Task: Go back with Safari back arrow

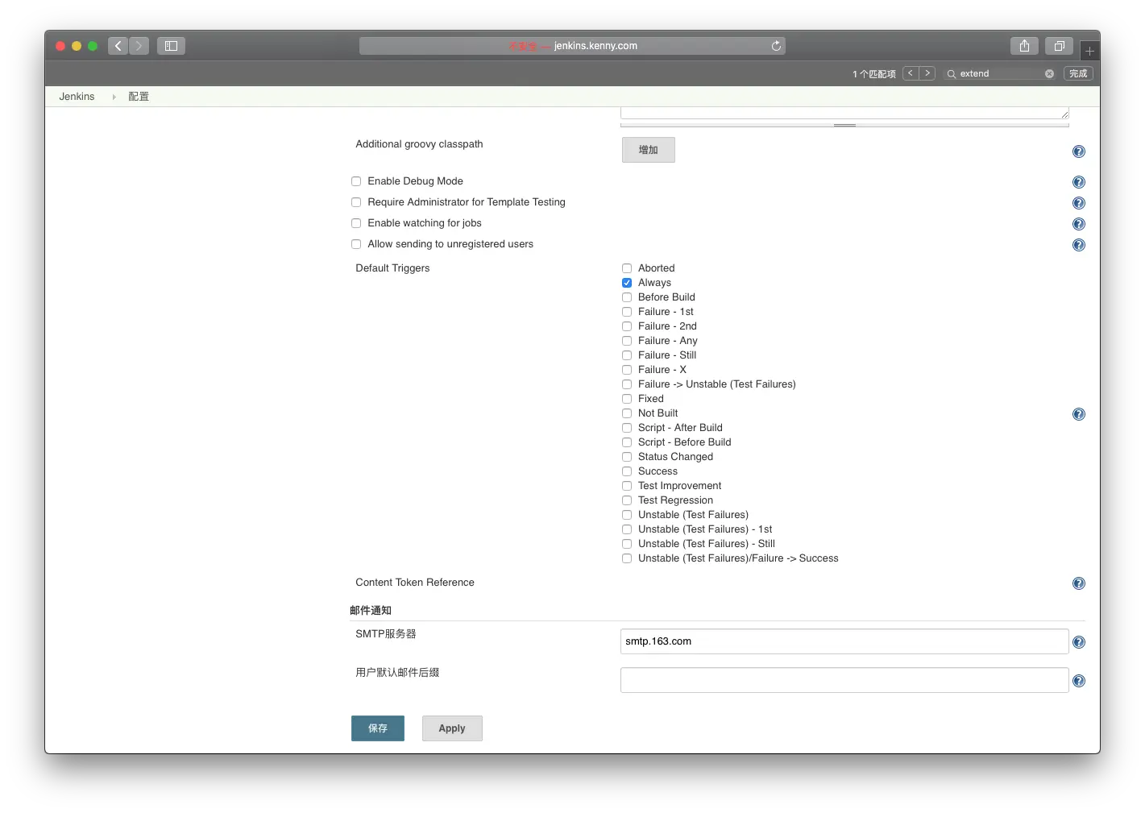Action: click(x=118, y=46)
